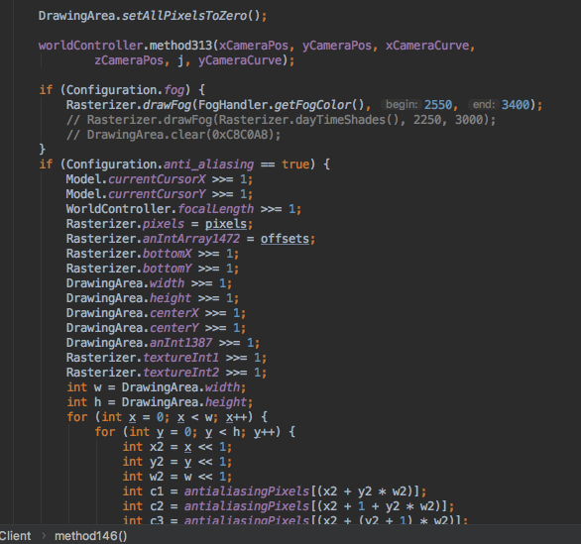Click the getFogColor method call
The image size is (581, 544).
312,105
